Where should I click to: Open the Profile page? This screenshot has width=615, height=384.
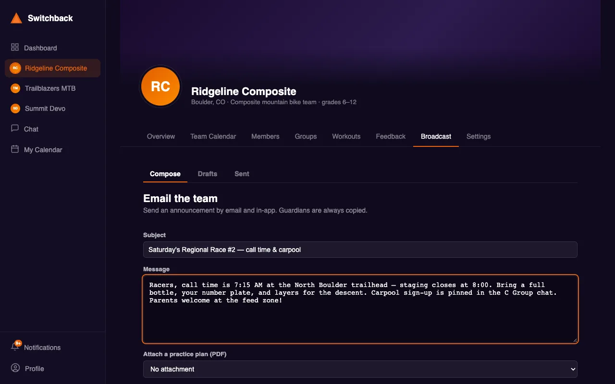click(x=52, y=369)
